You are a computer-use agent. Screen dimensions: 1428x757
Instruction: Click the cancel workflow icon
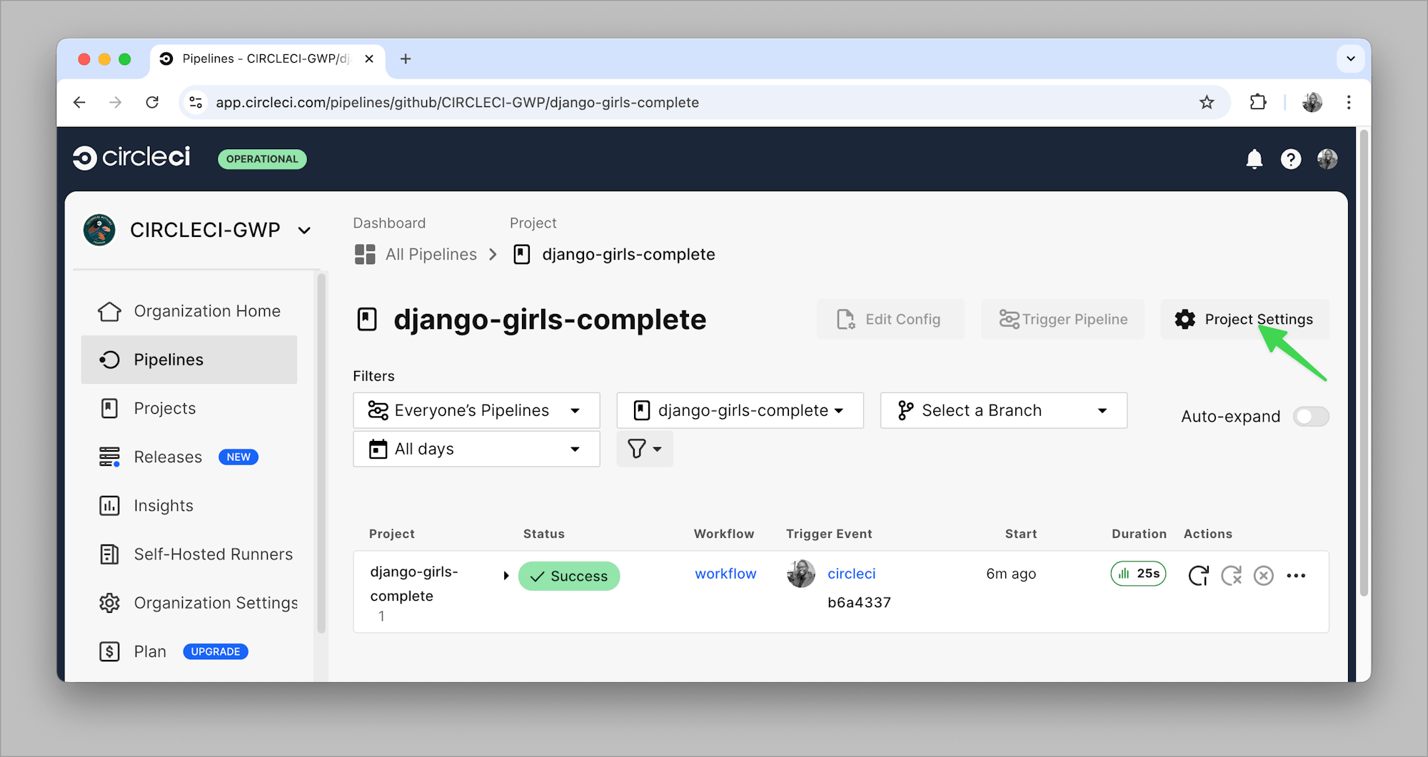pyautogui.click(x=1263, y=575)
